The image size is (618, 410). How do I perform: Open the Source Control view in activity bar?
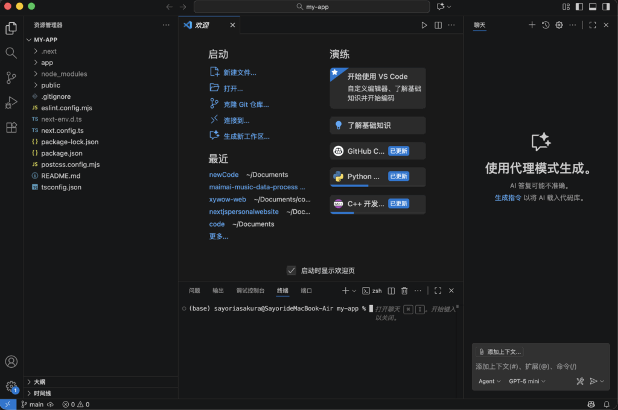tap(11, 78)
